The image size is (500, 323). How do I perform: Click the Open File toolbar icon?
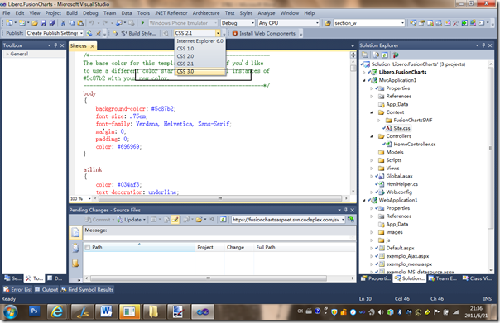[x=35, y=23]
